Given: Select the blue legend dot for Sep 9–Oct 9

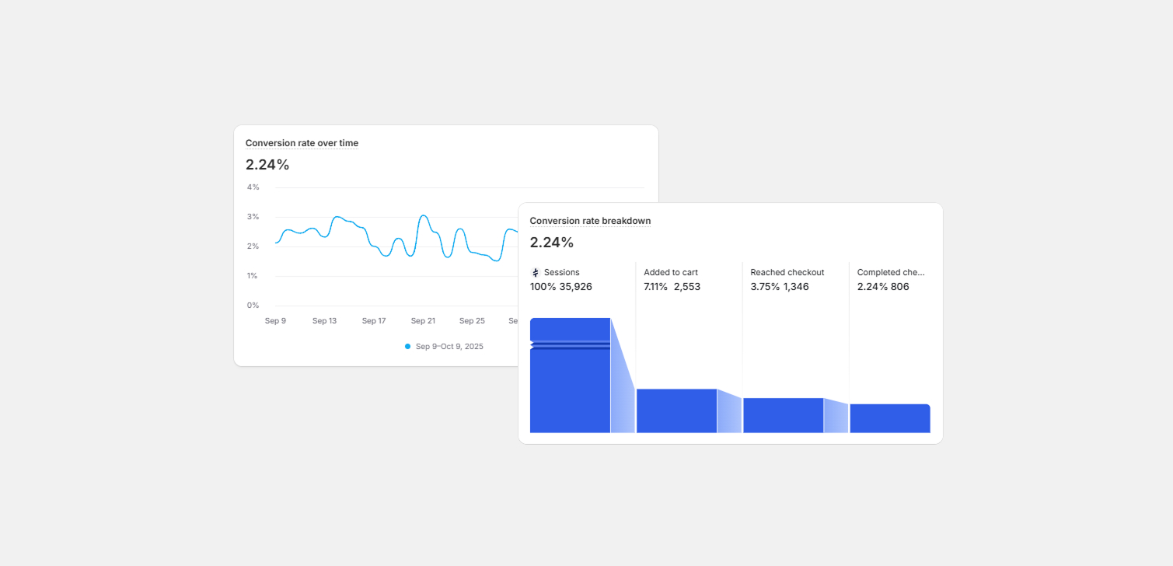Looking at the screenshot, I should click(x=407, y=346).
